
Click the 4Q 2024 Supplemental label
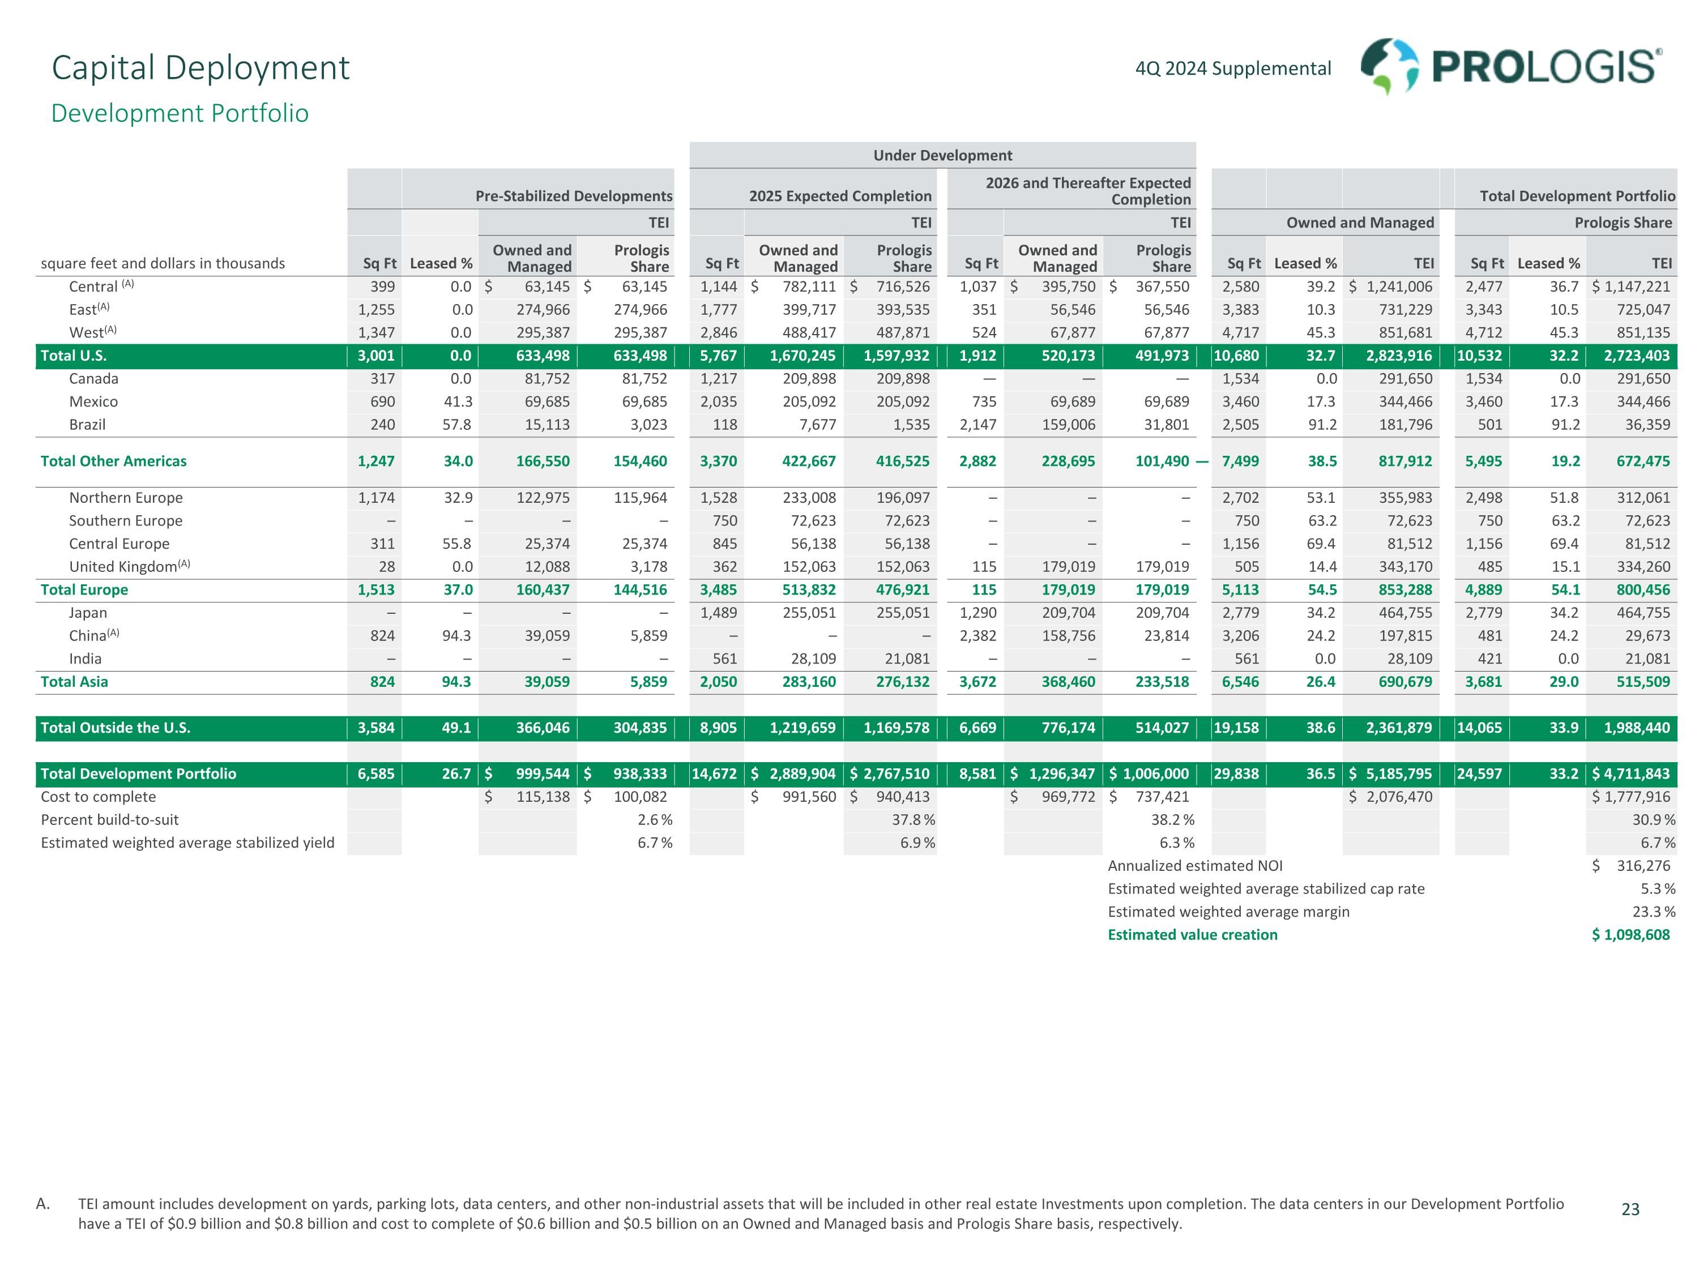point(1233,69)
